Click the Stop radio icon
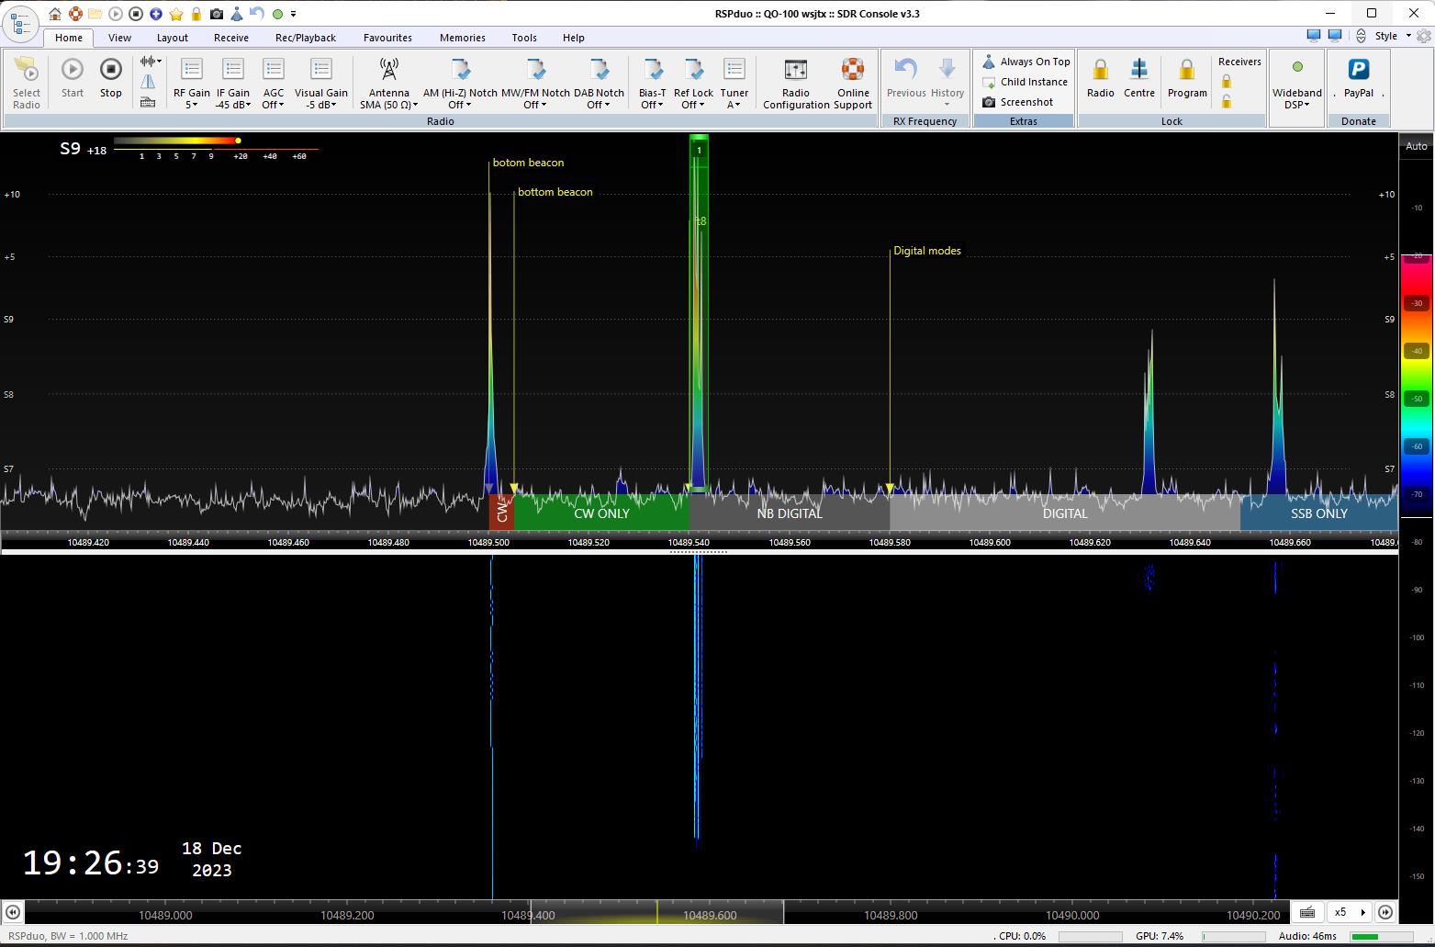Viewport: 1435px width, 947px height. [110, 71]
